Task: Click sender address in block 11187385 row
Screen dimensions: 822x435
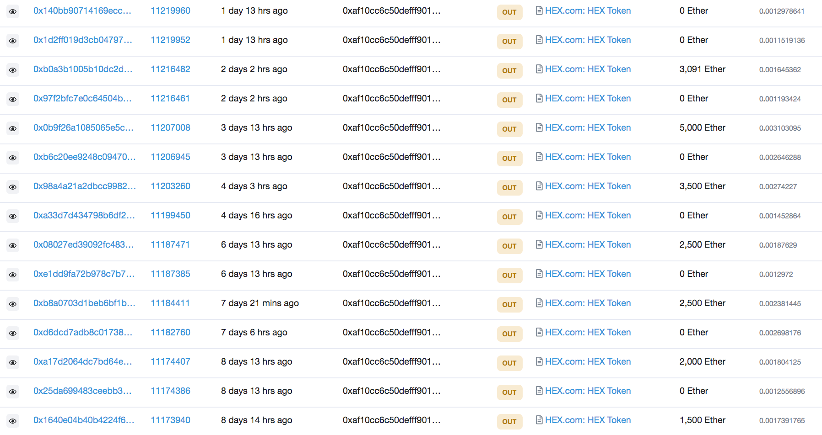Action: (391, 274)
